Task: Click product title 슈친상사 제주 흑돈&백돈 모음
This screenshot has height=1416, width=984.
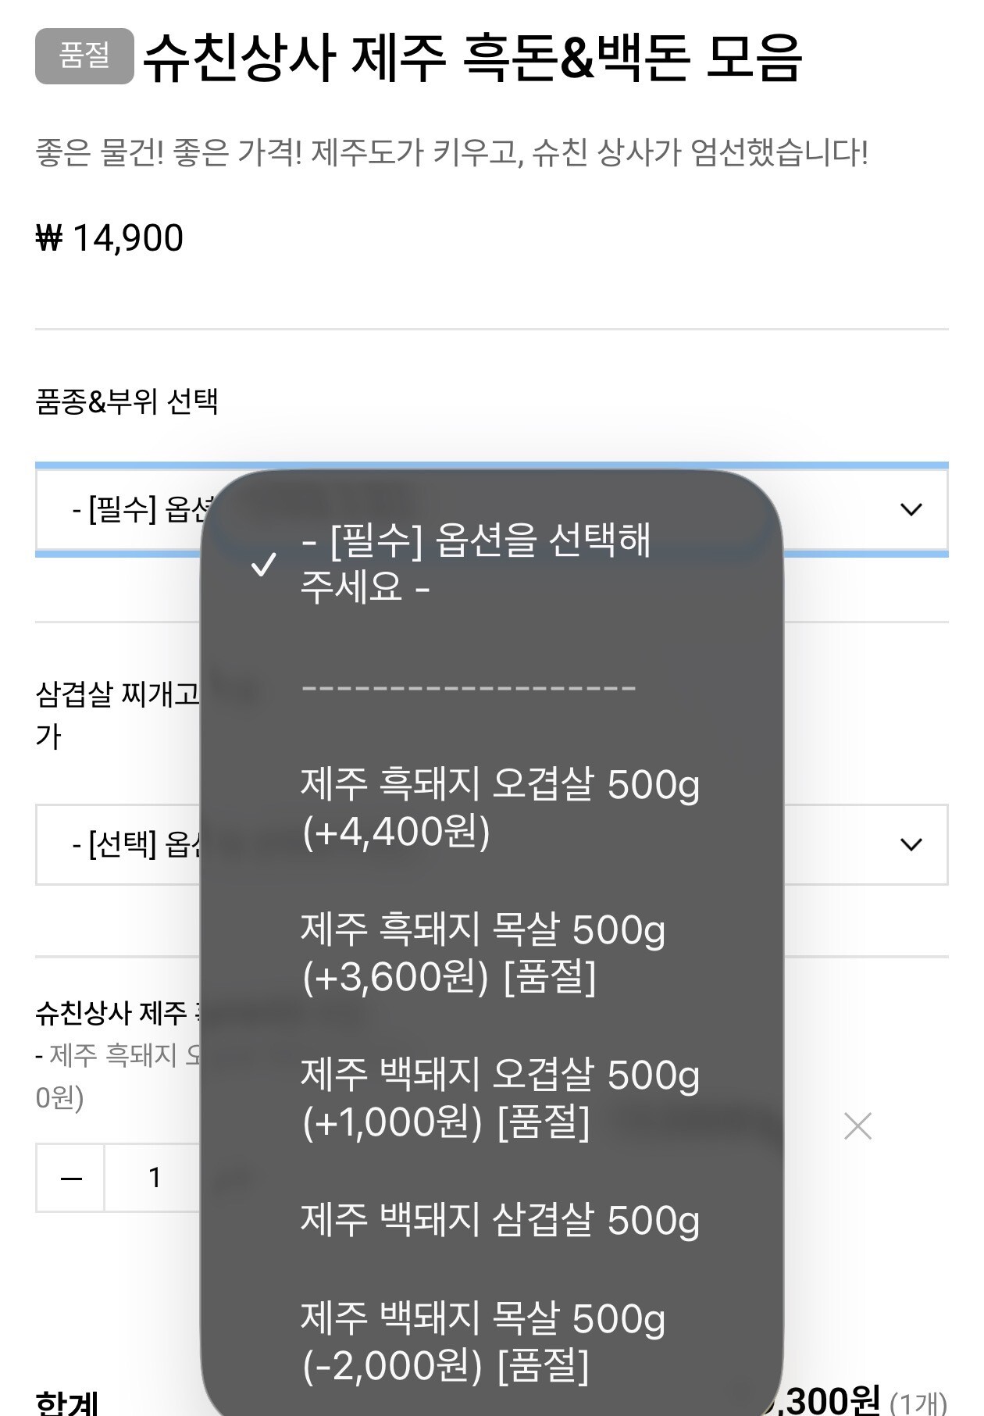Action: tap(472, 58)
